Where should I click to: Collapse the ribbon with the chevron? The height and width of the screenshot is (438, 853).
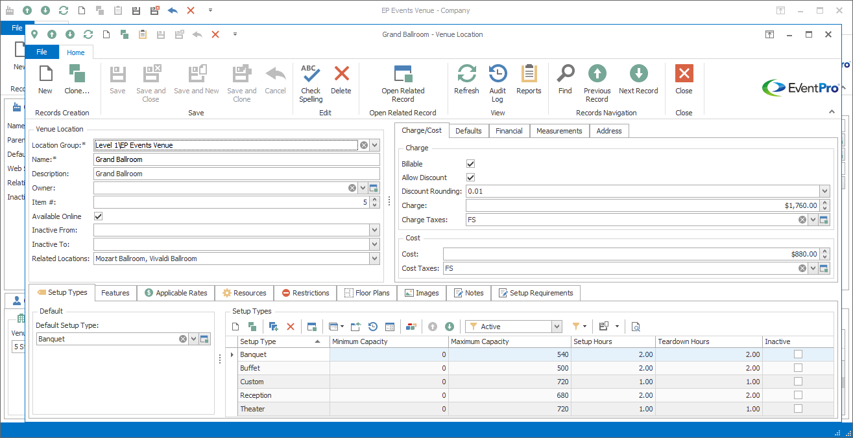coord(832,112)
